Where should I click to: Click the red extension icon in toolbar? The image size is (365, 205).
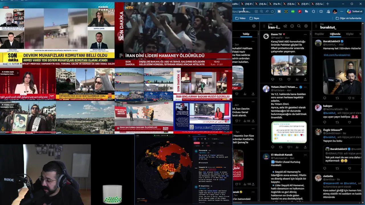(300, 11)
